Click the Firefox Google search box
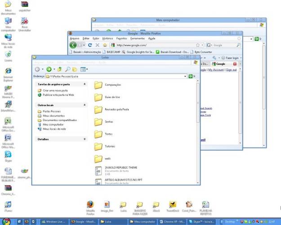281x225 pixels. (x=224, y=45)
